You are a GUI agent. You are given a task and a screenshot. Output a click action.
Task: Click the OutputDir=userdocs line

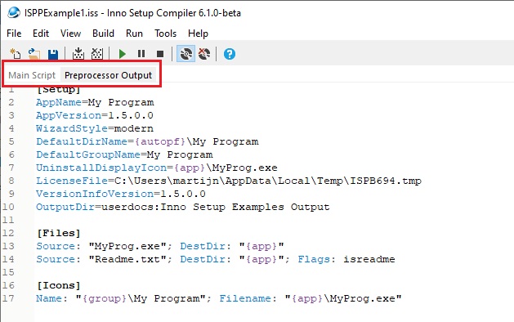182,207
